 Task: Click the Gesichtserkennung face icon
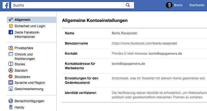(x=11, y=89)
